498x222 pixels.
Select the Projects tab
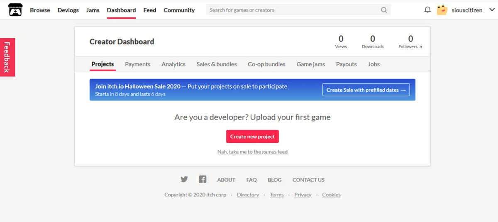(103, 64)
